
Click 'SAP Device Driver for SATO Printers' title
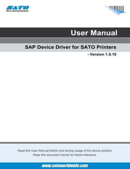(70, 47)
